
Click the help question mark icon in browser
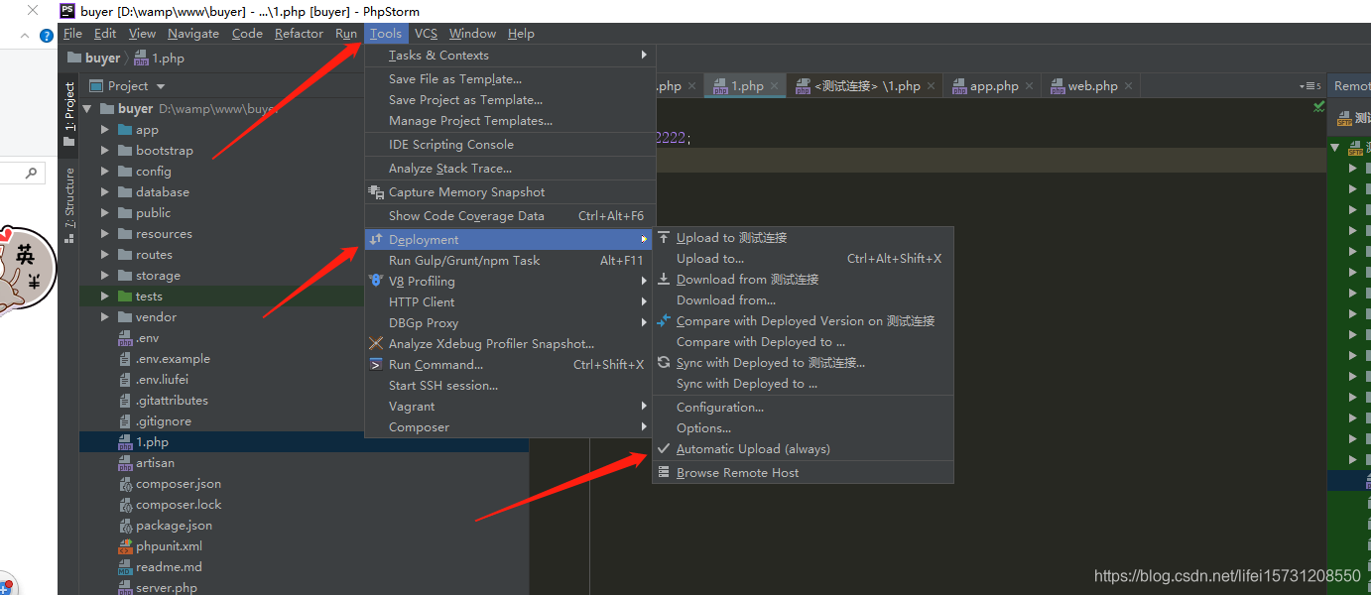[x=47, y=36]
